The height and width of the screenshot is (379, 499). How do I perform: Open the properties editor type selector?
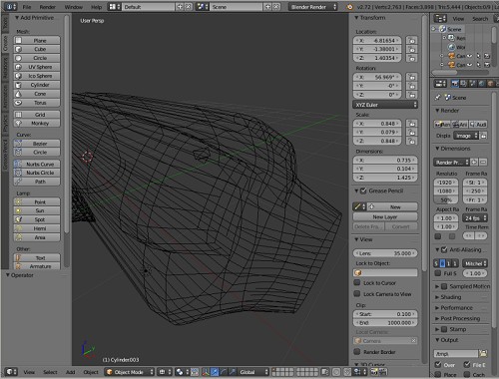click(x=440, y=83)
